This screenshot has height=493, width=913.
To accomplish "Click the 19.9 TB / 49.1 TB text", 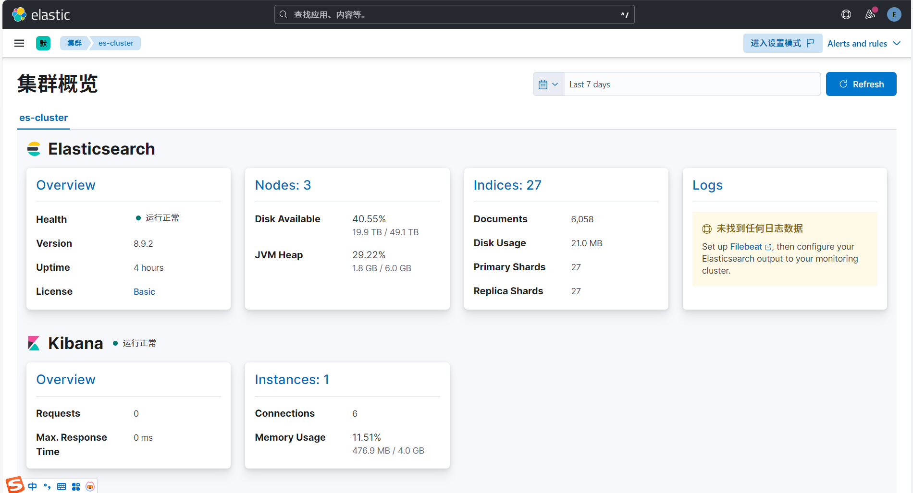I will [385, 232].
